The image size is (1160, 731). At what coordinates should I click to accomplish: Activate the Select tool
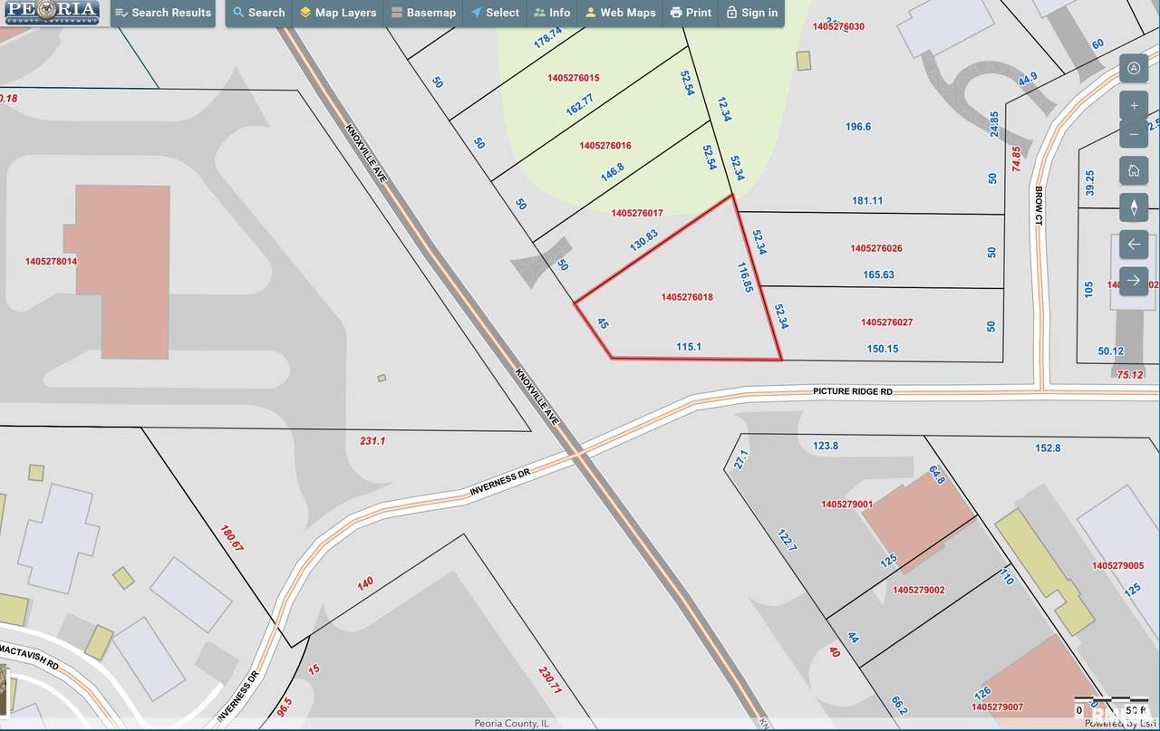tap(495, 13)
